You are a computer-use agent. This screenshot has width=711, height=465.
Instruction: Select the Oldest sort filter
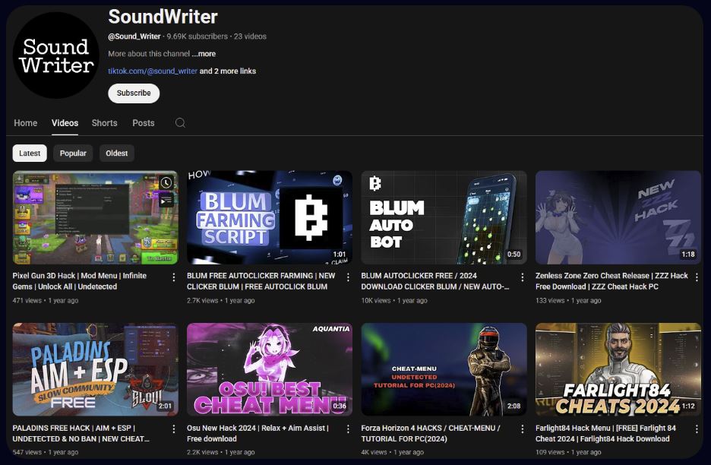117,153
